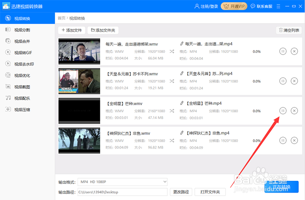Viewport: 305px width, 200px height.
Task: Edit output name of 天皇&元首 mp4
Action: click(182, 73)
